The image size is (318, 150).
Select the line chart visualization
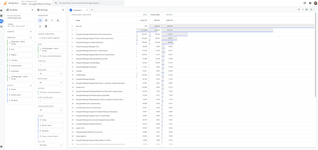tap(52, 20)
